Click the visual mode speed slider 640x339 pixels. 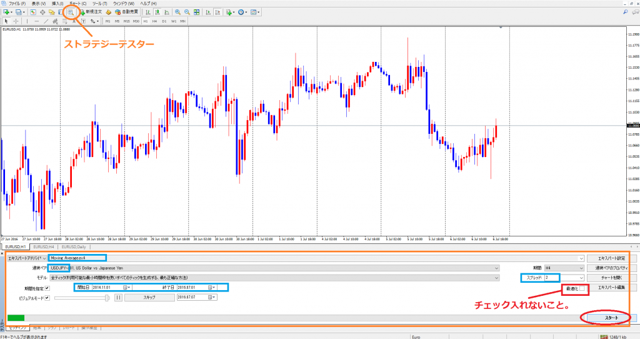coord(82,298)
